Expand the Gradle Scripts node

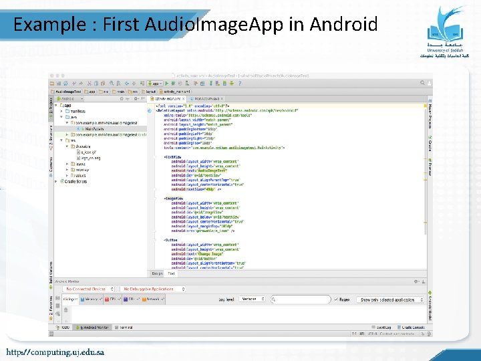(x=56, y=181)
